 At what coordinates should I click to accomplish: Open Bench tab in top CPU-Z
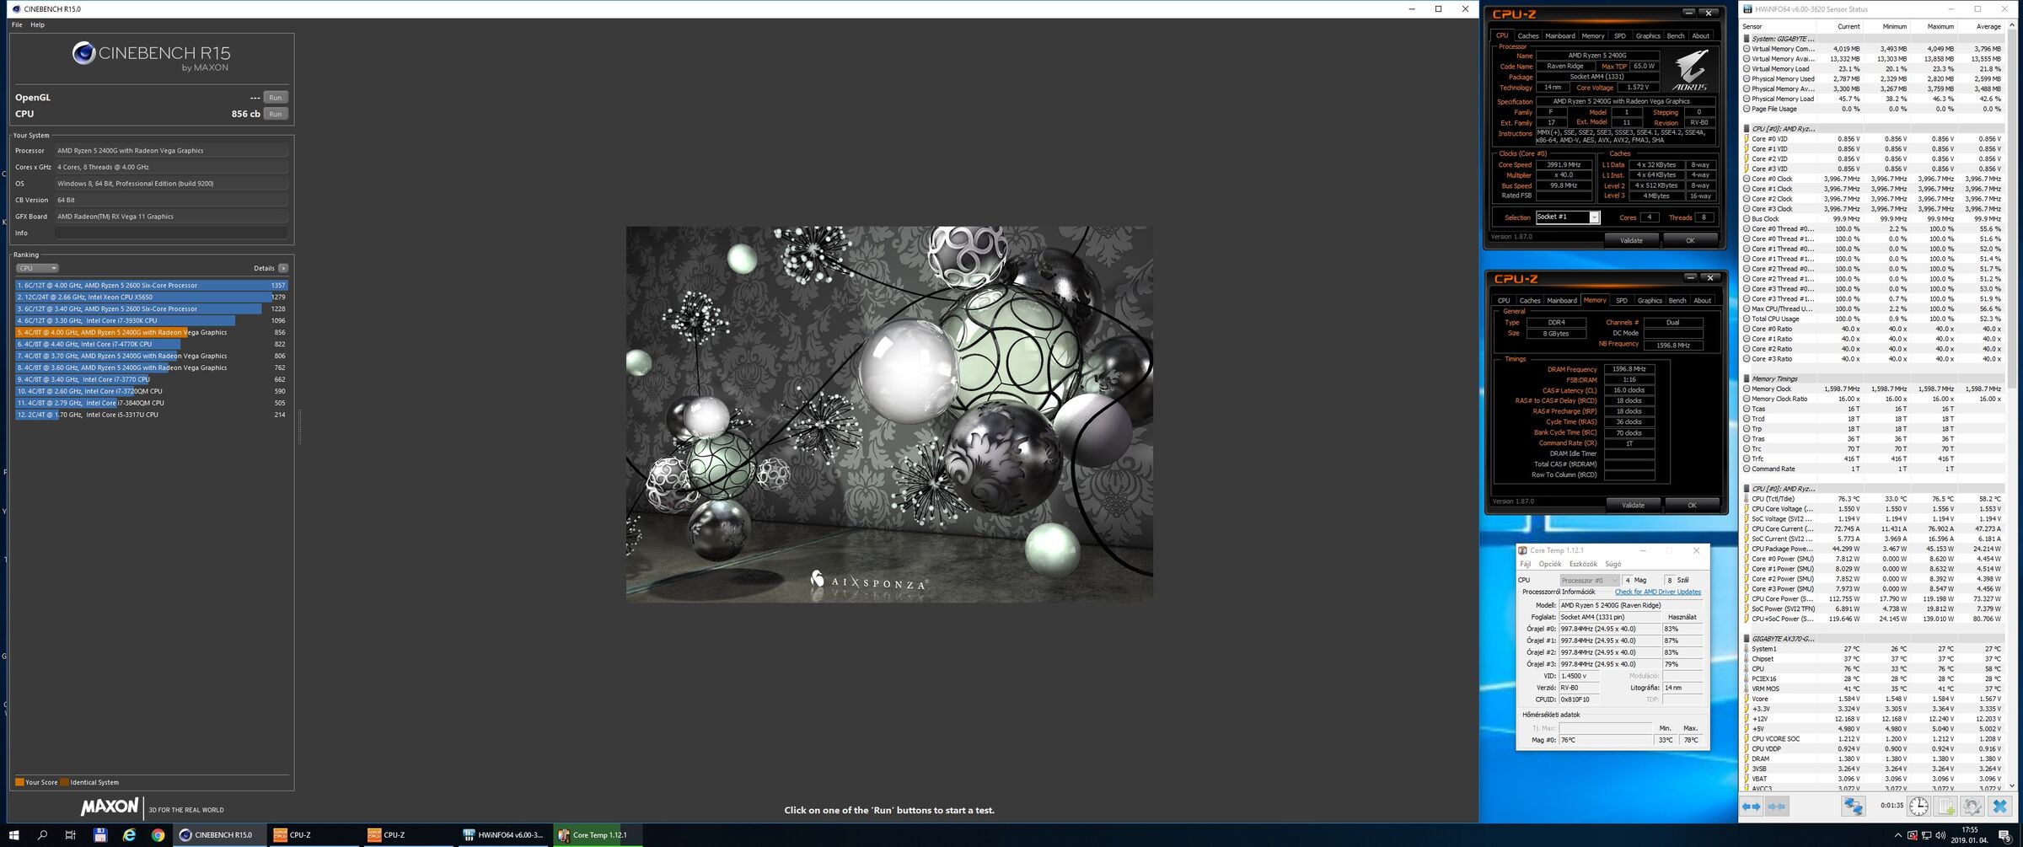click(1676, 35)
